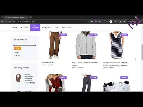Click the brown cardigan thumbnail in Recently Added
The width and height of the screenshot is (143, 107).
(x=18, y=78)
